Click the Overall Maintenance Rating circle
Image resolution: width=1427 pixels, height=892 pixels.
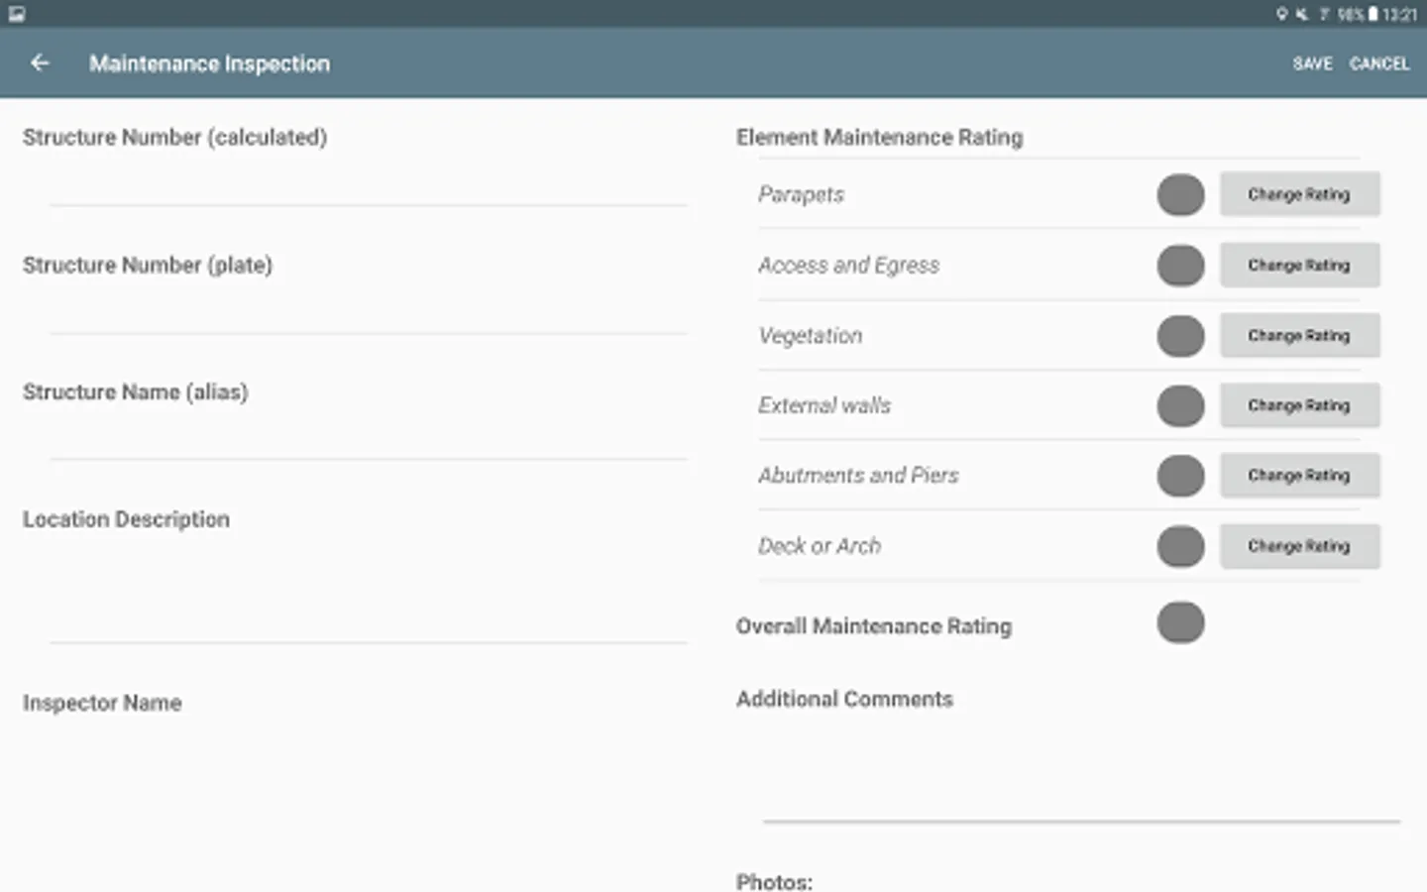click(1179, 622)
